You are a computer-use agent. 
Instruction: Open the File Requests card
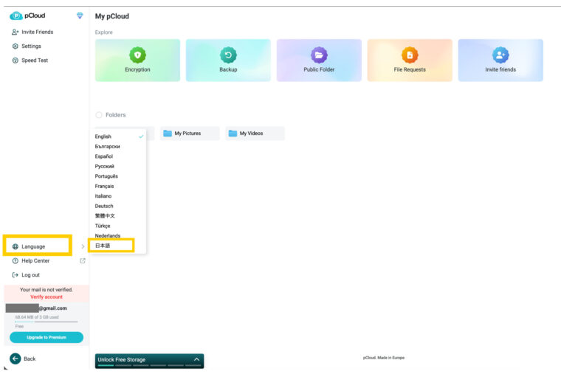tap(409, 60)
